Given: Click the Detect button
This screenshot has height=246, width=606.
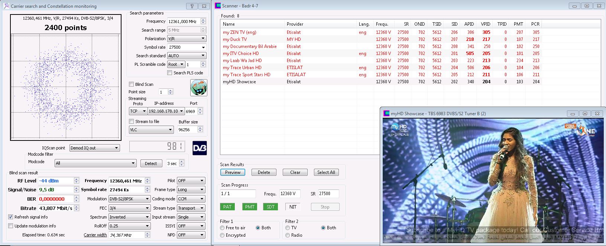Looking at the screenshot, I should [151, 164].
